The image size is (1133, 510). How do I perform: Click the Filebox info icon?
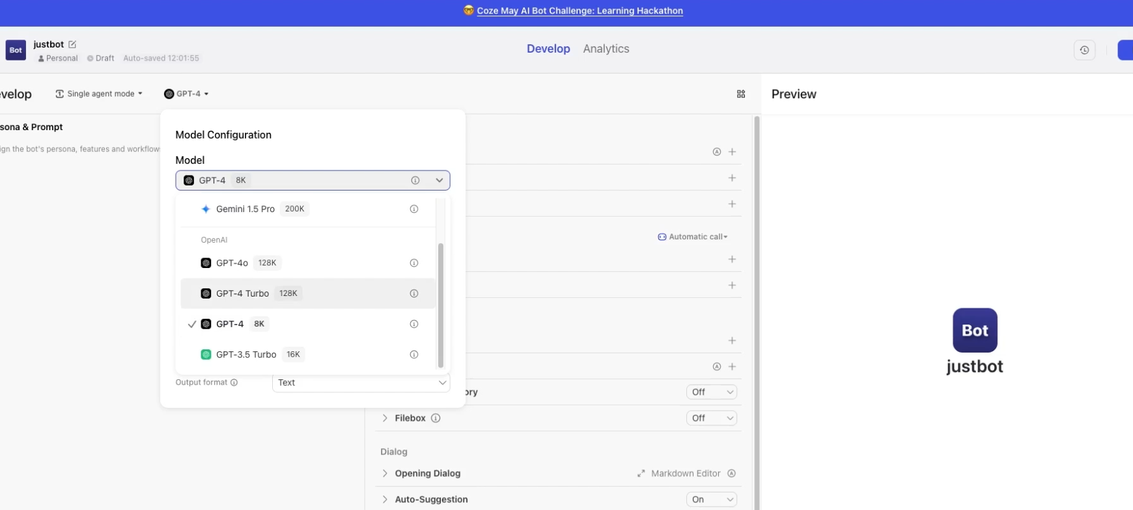pos(436,418)
